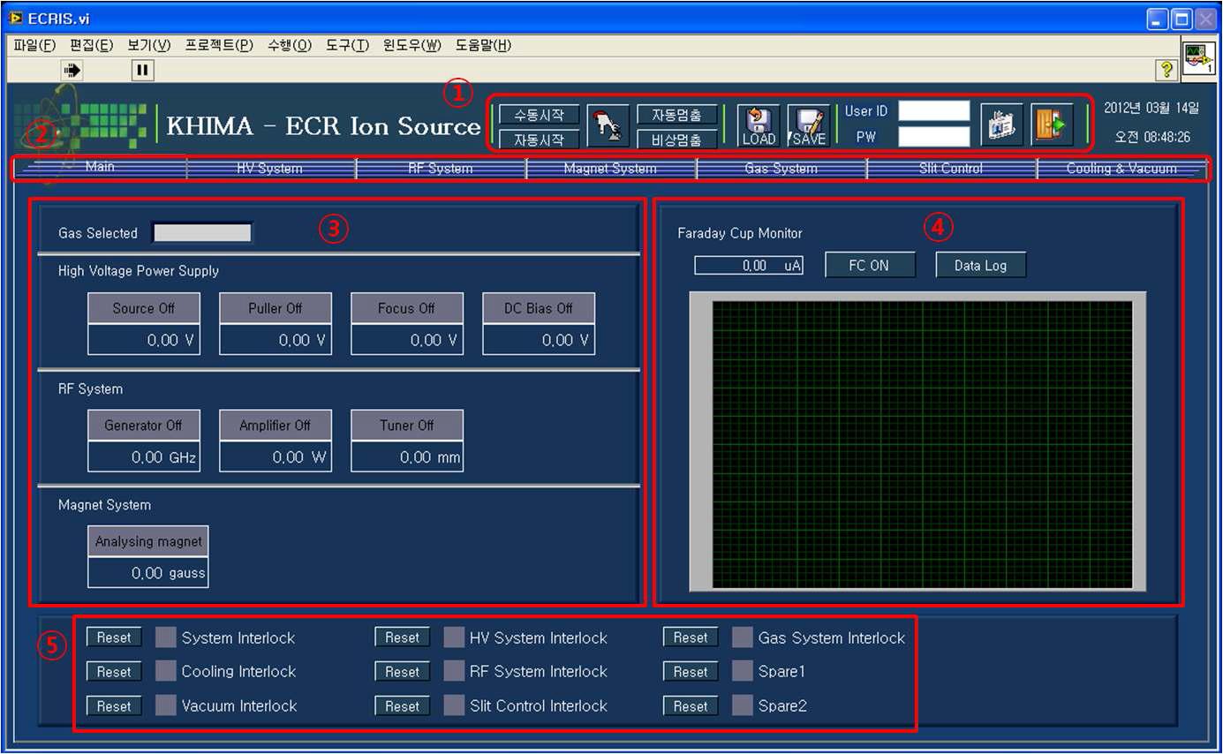This screenshot has height=754, width=1223.
Task: Switch to the Cooling & Vacuum tab
Action: [x=1121, y=168]
